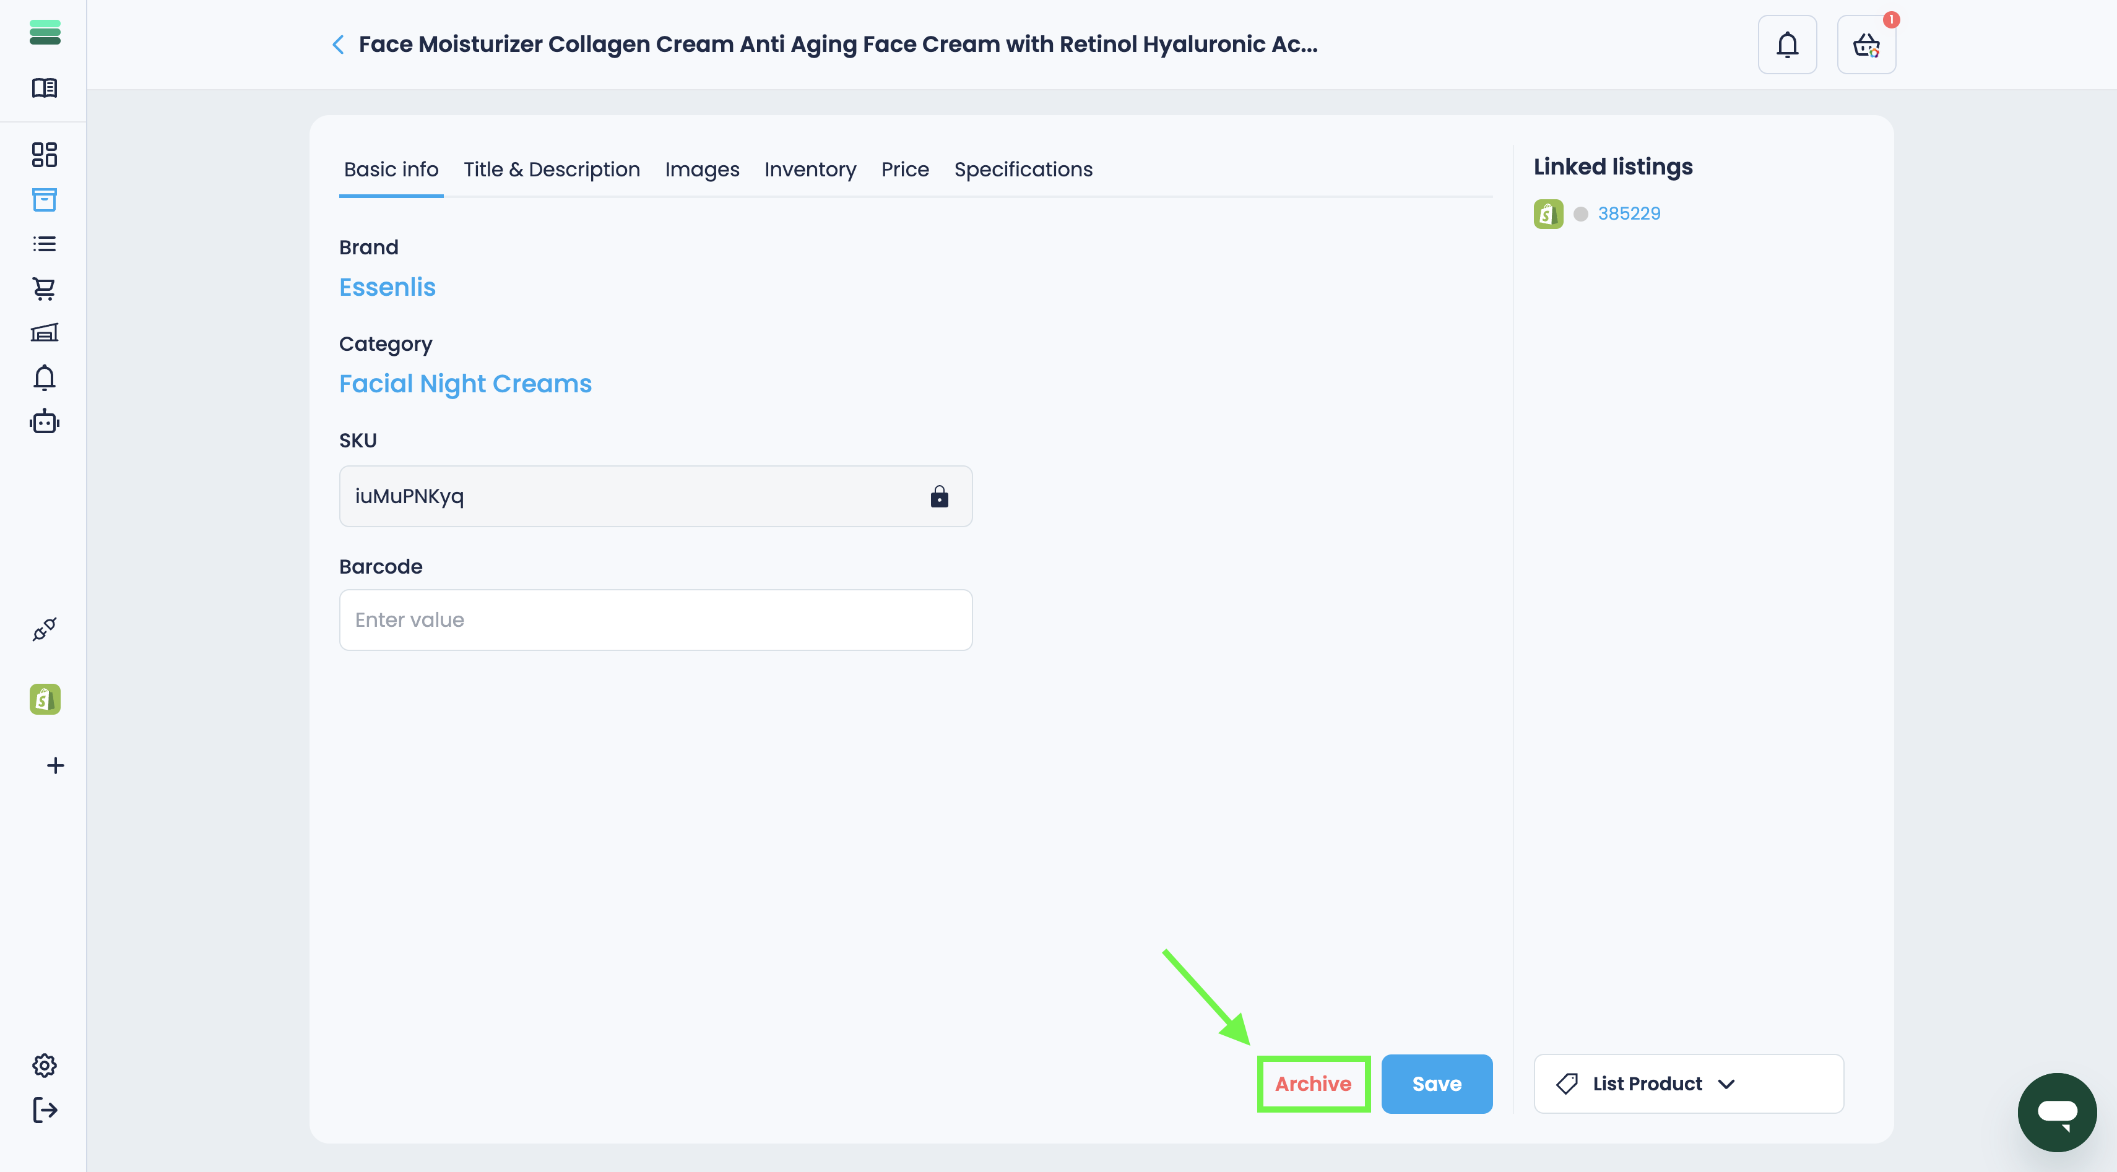The height and width of the screenshot is (1172, 2117).
Task: Open linked listing 385229
Action: coord(1628,213)
